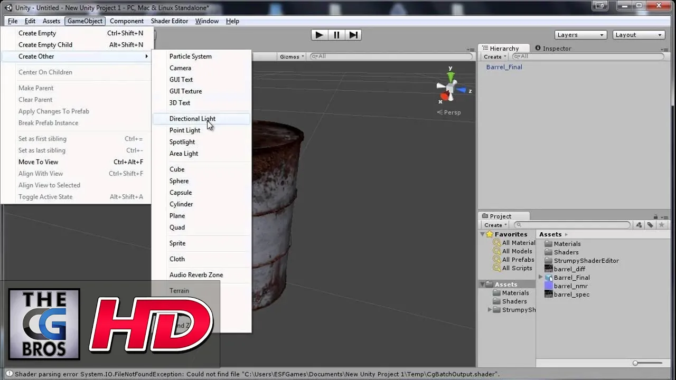Toggle the Persp projection label

click(x=449, y=112)
